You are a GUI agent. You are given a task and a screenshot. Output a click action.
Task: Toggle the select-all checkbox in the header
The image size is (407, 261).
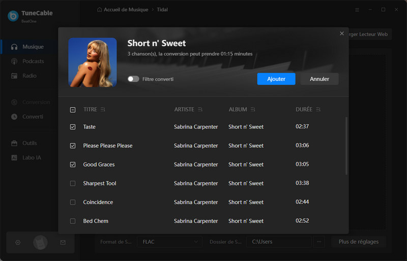73,110
